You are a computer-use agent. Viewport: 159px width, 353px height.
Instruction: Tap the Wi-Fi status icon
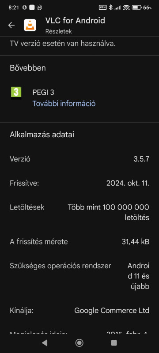coord(127,8)
